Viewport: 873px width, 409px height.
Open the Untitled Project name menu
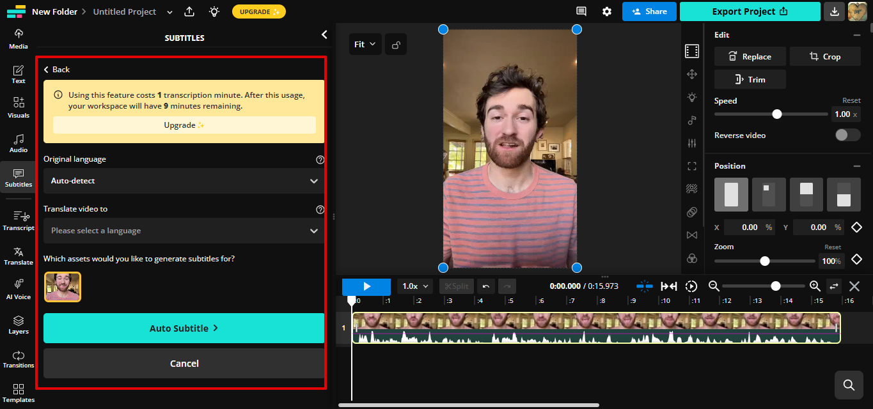169,12
